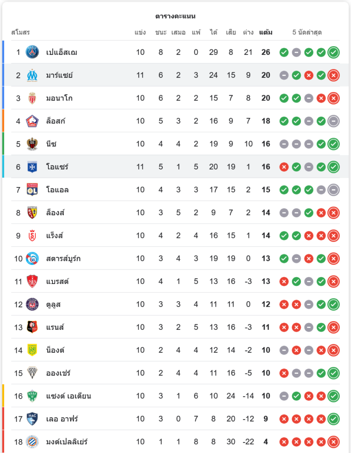Open Lille's latest draw result icon
Screen dimensions: 351x453
point(333,121)
